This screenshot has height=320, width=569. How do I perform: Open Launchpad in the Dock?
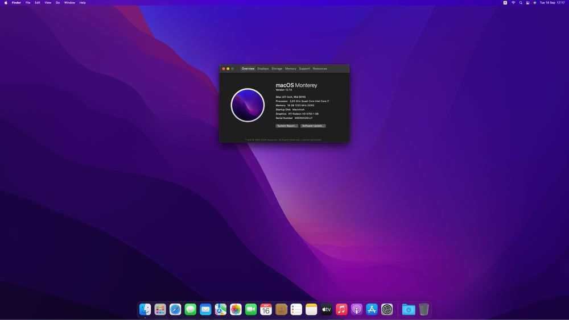point(160,309)
